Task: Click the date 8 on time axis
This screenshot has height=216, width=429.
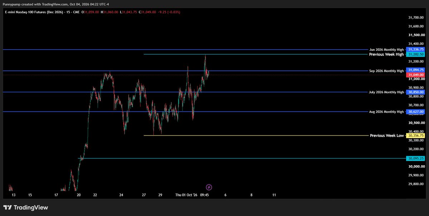Action: [251, 195]
